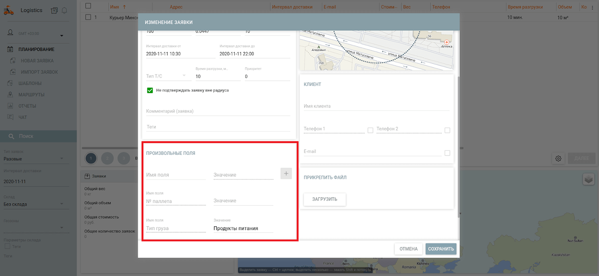Click the Имя клиента input field

pos(376,106)
